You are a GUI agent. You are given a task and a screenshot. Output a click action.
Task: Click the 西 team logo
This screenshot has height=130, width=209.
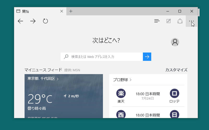click(121, 114)
